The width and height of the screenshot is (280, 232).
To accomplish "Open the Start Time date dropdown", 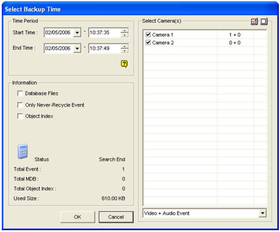I will pyautogui.click(x=77, y=32).
